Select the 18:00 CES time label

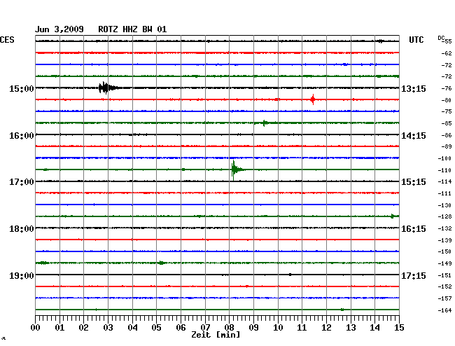coord(22,229)
